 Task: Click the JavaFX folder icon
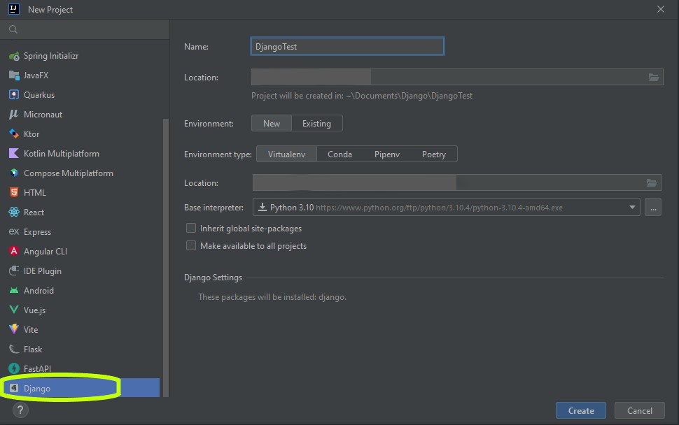click(x=14, y=75)
